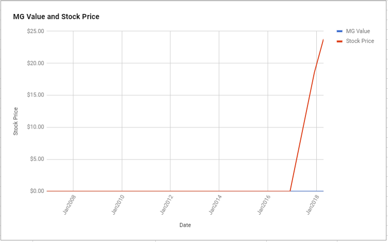The width and height of the screenshot is (388, 242).
Task: Click the Jan2018 x-axis label
Action: click(x=313, y=205)
